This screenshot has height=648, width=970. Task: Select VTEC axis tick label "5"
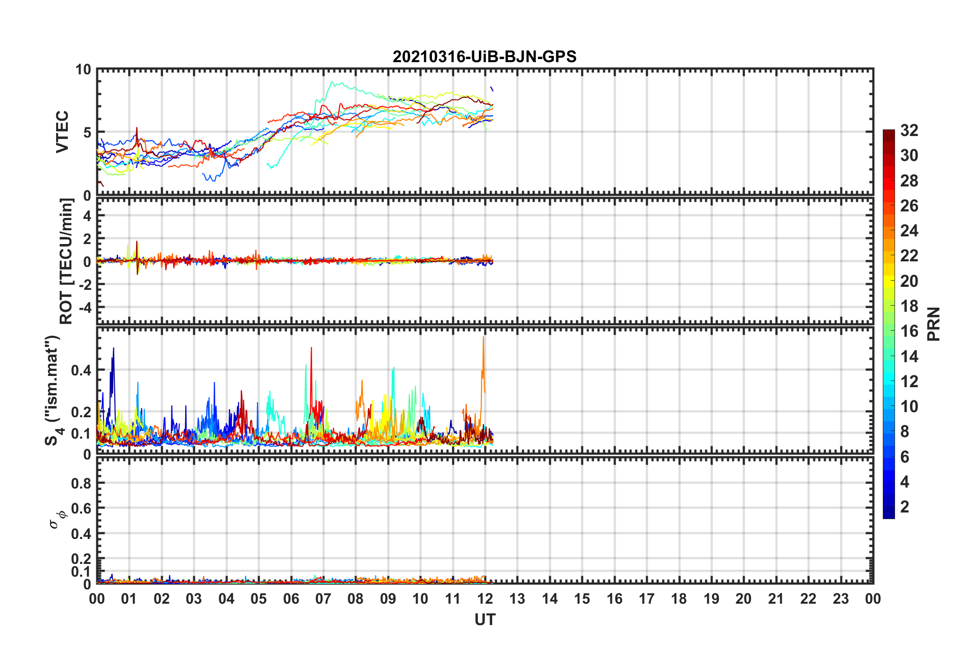pos(87,132)
